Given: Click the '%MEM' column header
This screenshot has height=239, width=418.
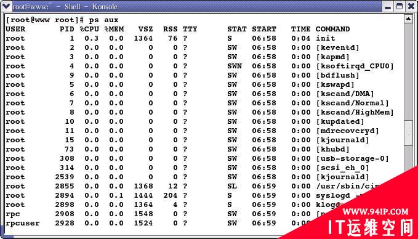Looking at the screenshot, I should pos(114,29).
